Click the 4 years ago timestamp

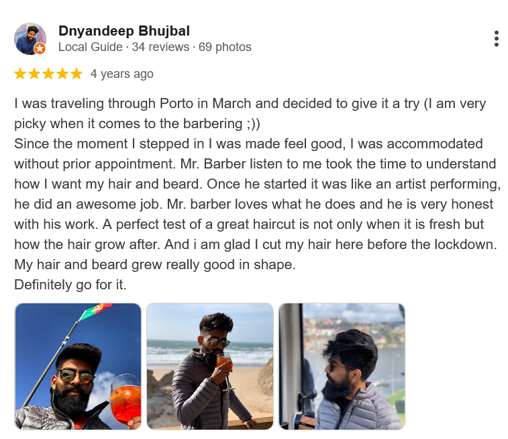tap(122, 74)
